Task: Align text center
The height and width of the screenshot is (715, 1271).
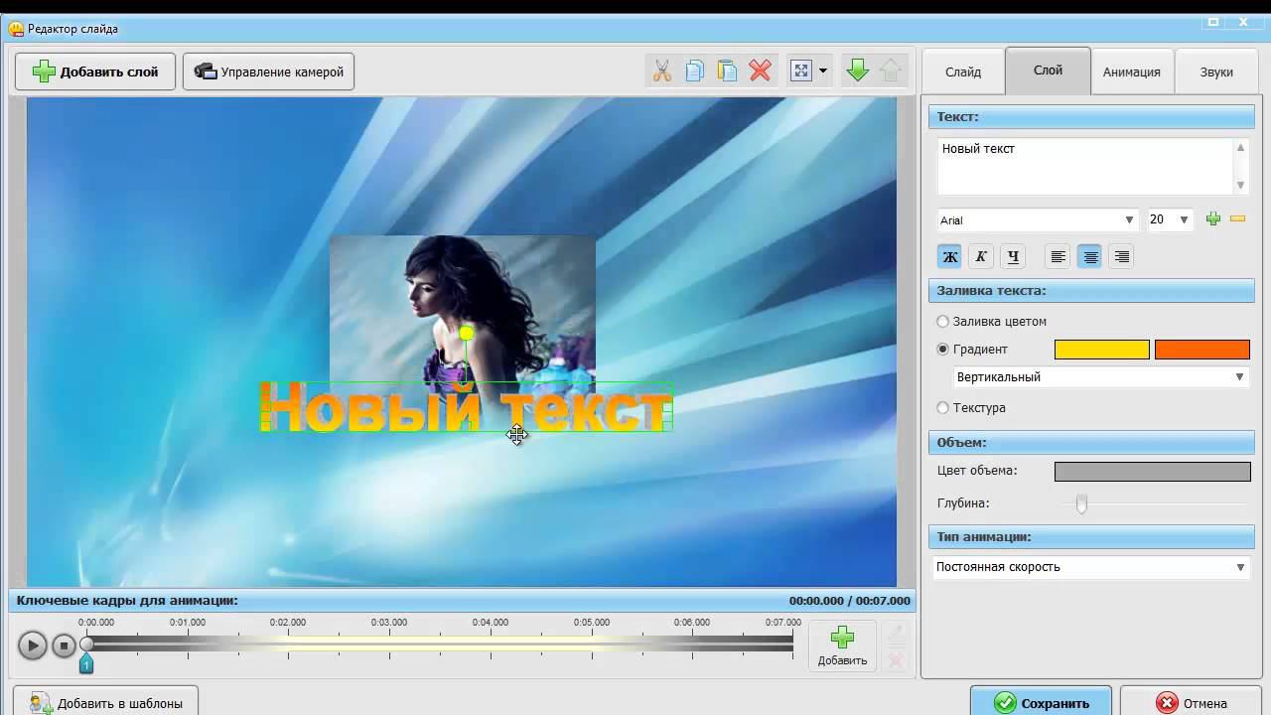Action: click(x=1090, y=256)
